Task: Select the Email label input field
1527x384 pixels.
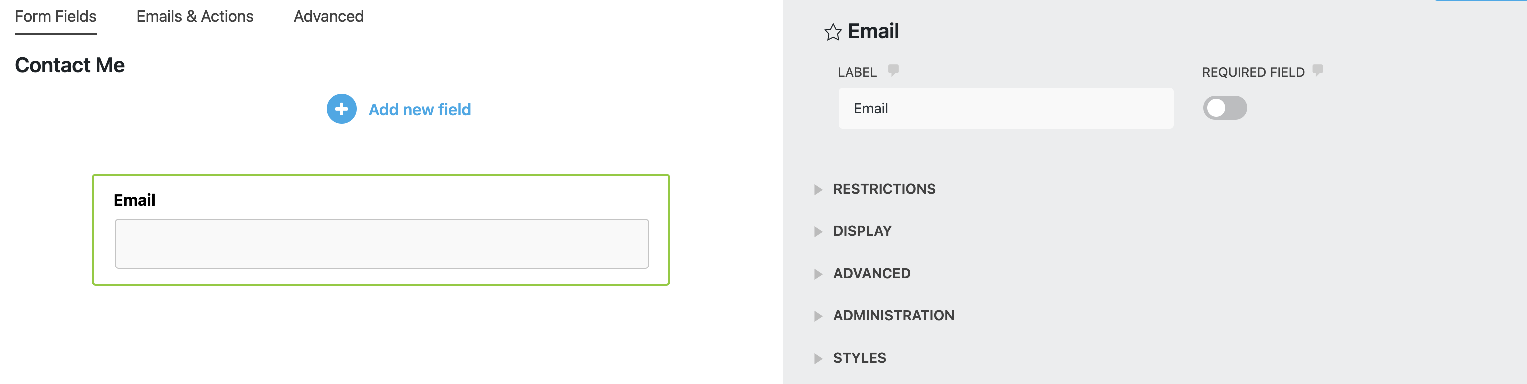Action: tap(1005, 108)
